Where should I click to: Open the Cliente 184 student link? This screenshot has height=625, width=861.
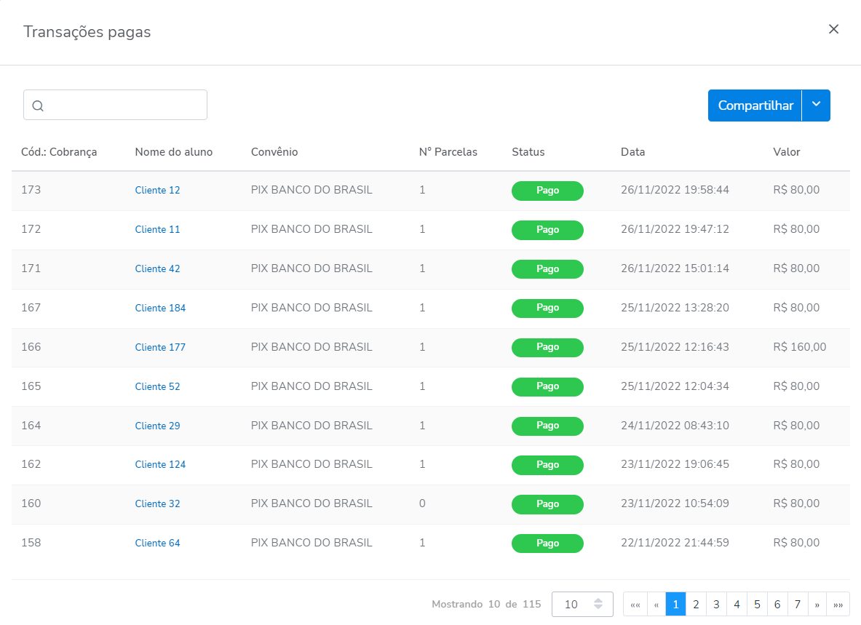pyautogui.click(x=160, y=308)
